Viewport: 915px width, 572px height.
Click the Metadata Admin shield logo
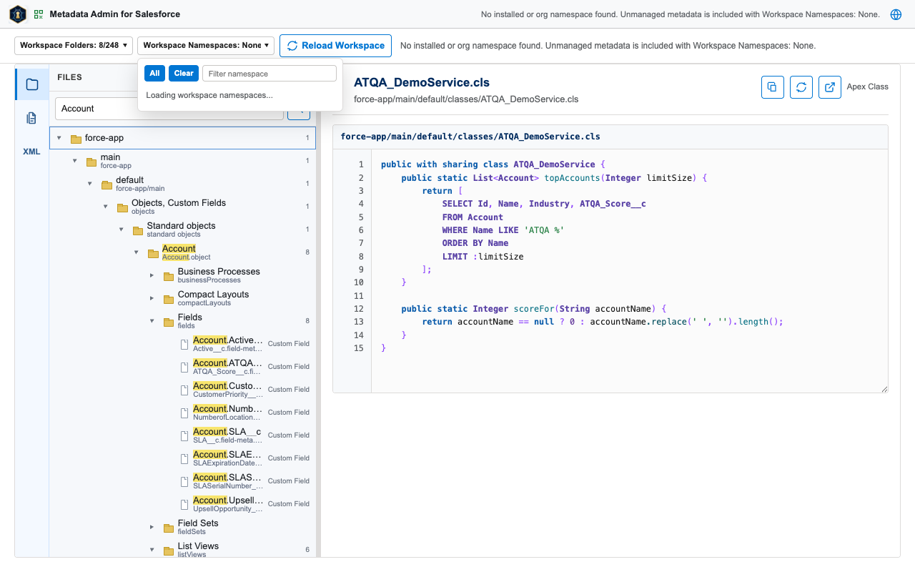(18, 14)
